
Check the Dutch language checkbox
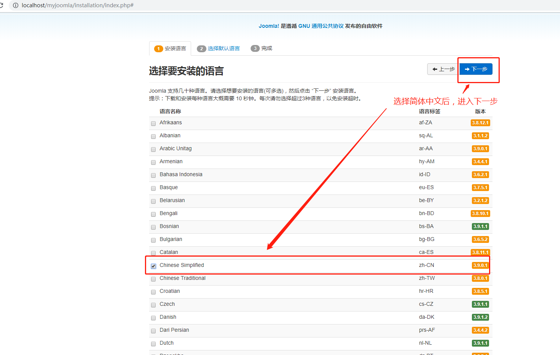[x=153, y=344]
